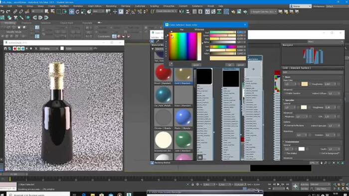Activate the Select Object tool
349x196 pixels.
(x=46, y=11)
